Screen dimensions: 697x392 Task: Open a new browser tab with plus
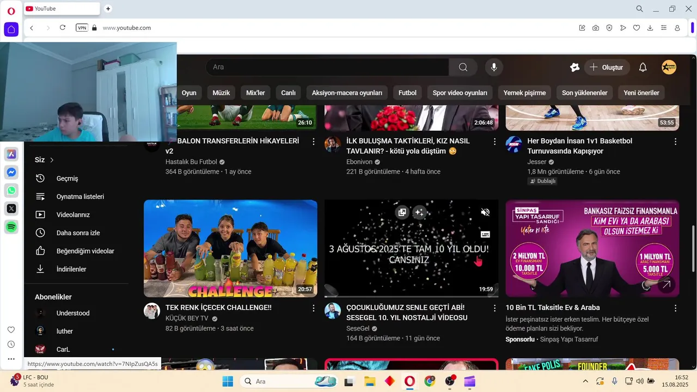point(108,9)
